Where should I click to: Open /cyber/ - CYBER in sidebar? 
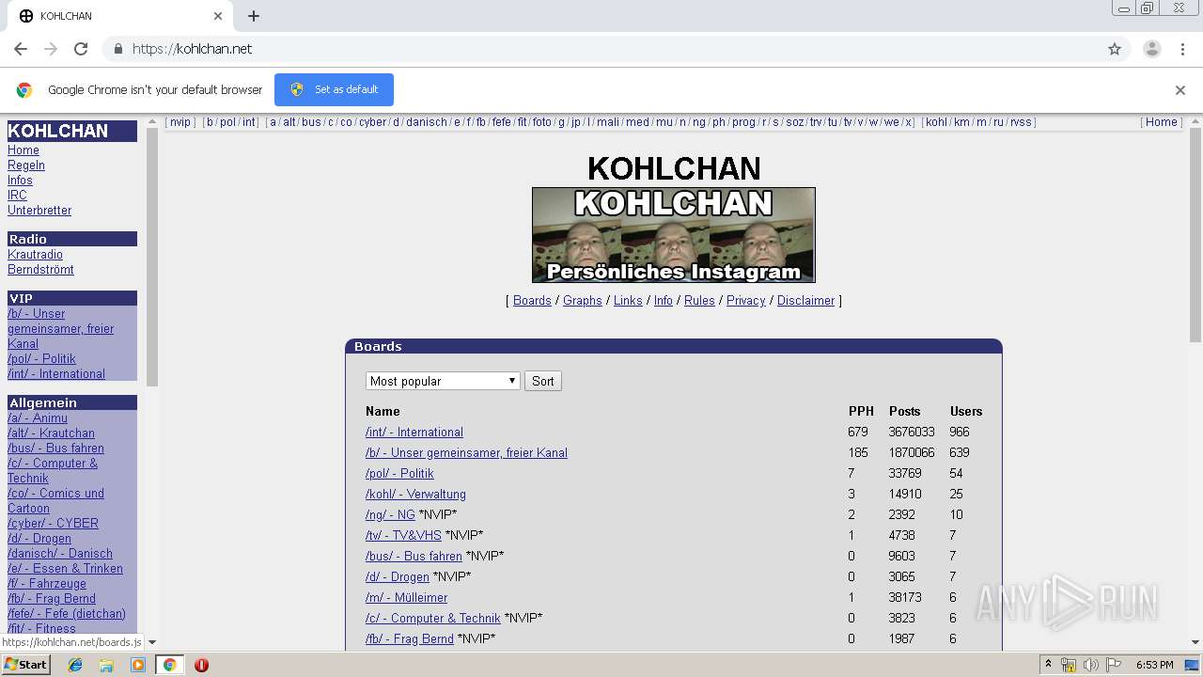(x=53, y=524)
